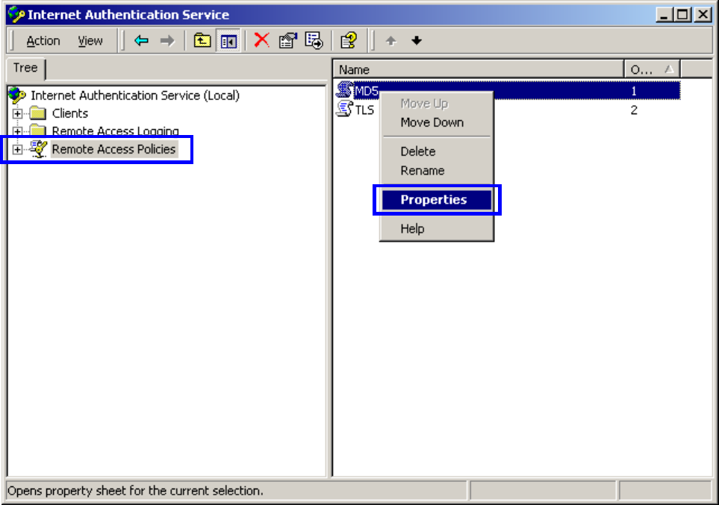Expand the Remote Access Logging node
This screenshot has width=719, height=505.
coord(17,131)
